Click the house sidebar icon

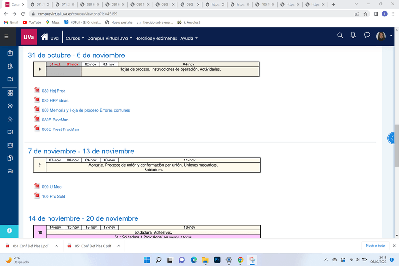(x=10, y=119)
